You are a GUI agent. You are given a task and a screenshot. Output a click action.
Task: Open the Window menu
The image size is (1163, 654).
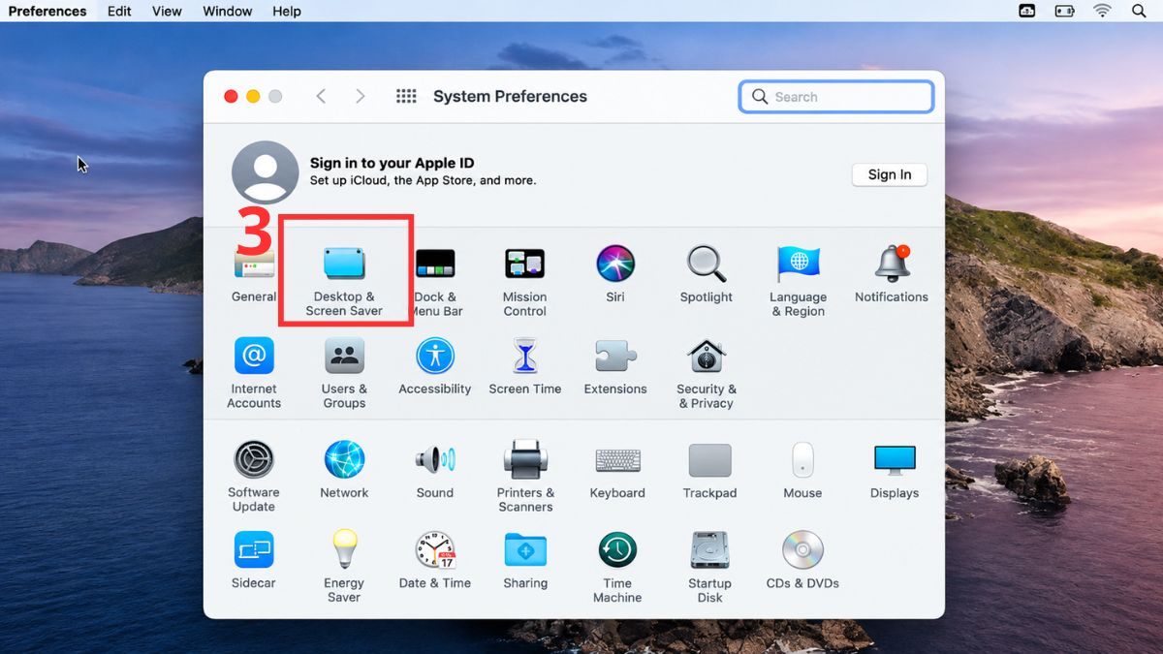tap(228, 12)
